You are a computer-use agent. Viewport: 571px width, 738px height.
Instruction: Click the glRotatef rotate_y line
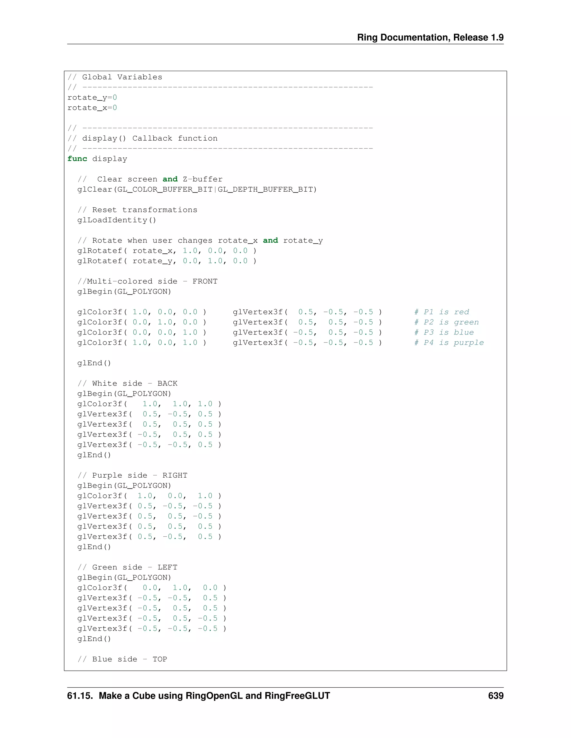(x=167, y=261)
